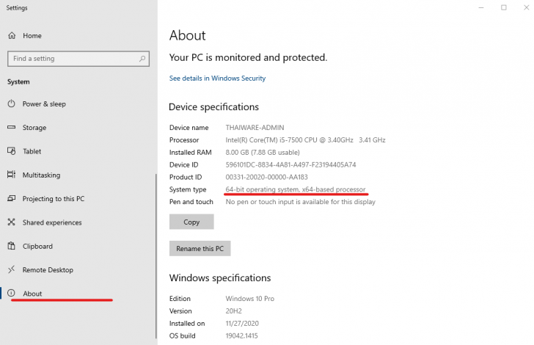Close the Settings window

[526, 7]
